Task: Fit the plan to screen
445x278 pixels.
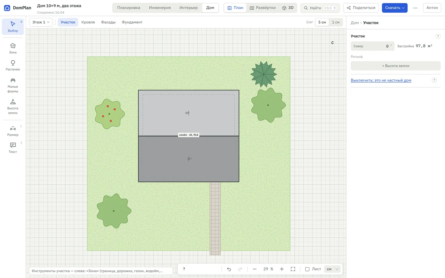Action: point(293,269)
